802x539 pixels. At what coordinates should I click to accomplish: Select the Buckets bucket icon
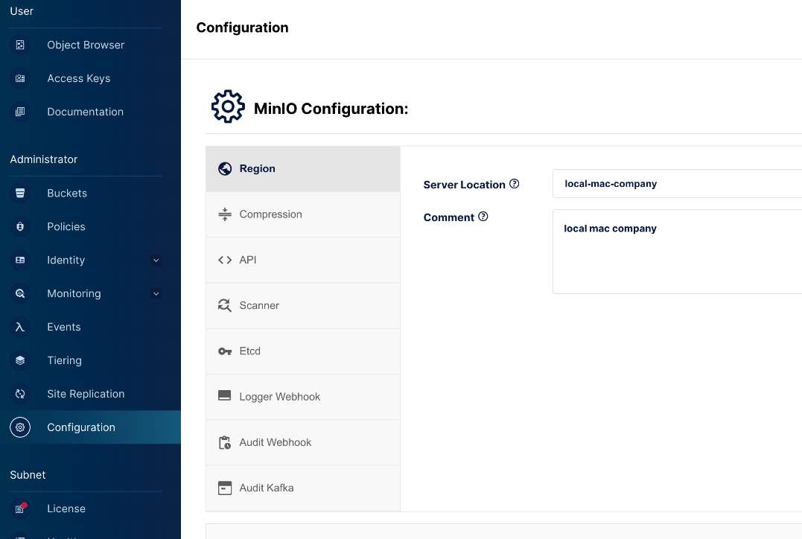(20, 194)
